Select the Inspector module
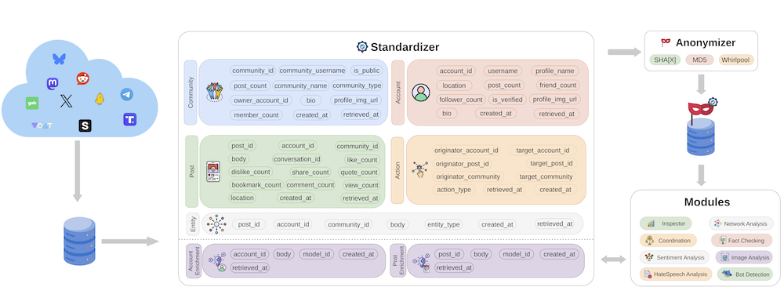784x287 pixels. tap(666, 223)
